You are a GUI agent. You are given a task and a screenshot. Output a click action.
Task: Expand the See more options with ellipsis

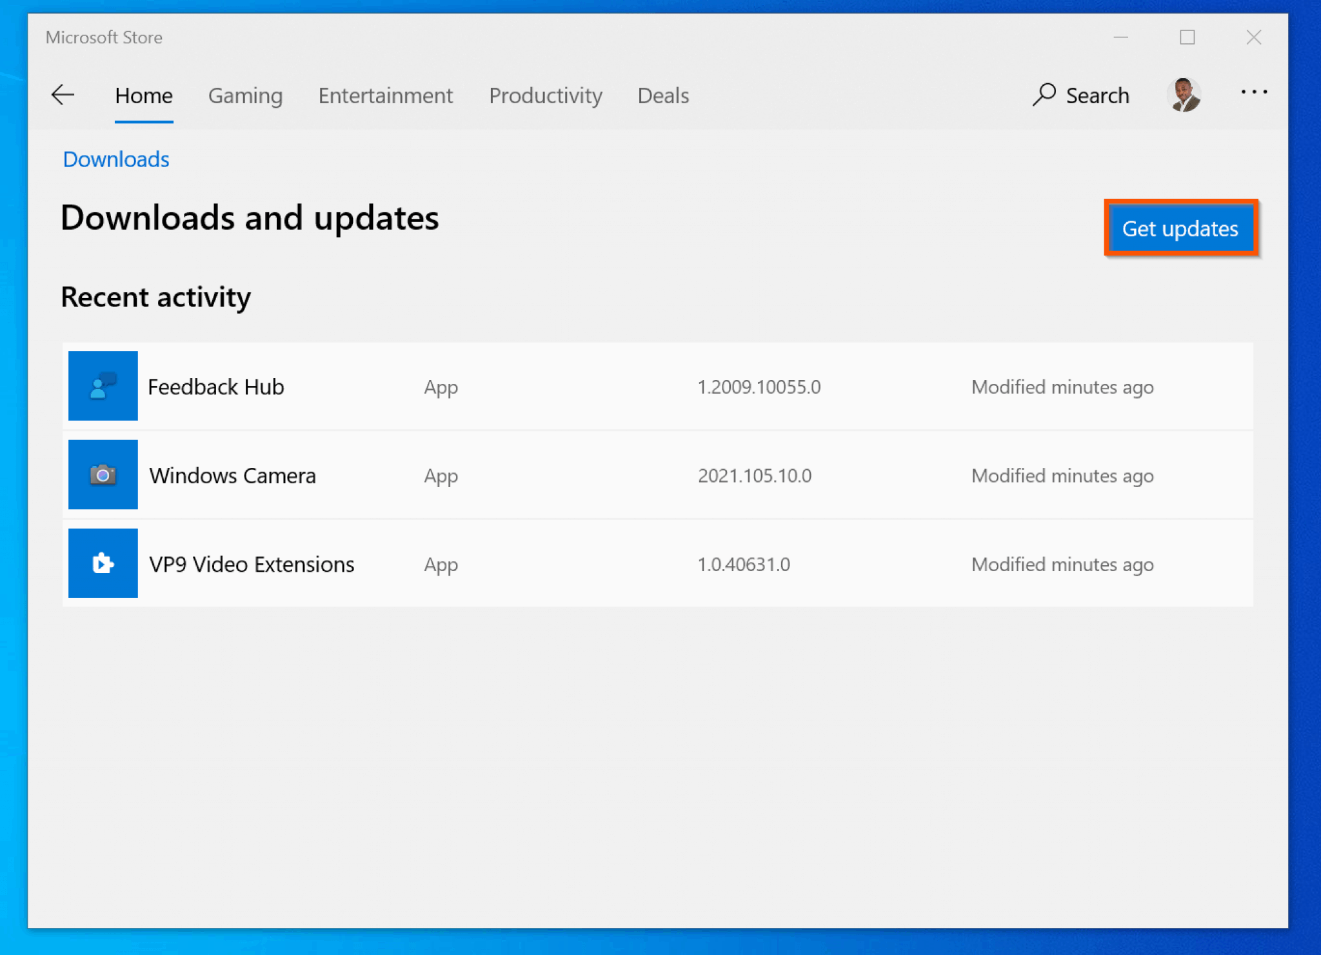[1254, 92]
